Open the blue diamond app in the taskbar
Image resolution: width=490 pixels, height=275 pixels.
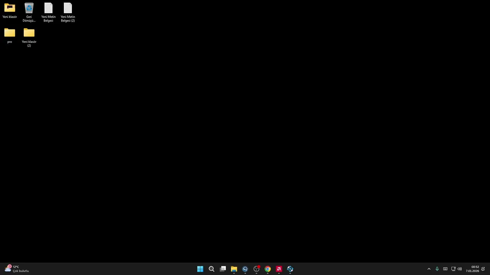click(x=290, y=269)
